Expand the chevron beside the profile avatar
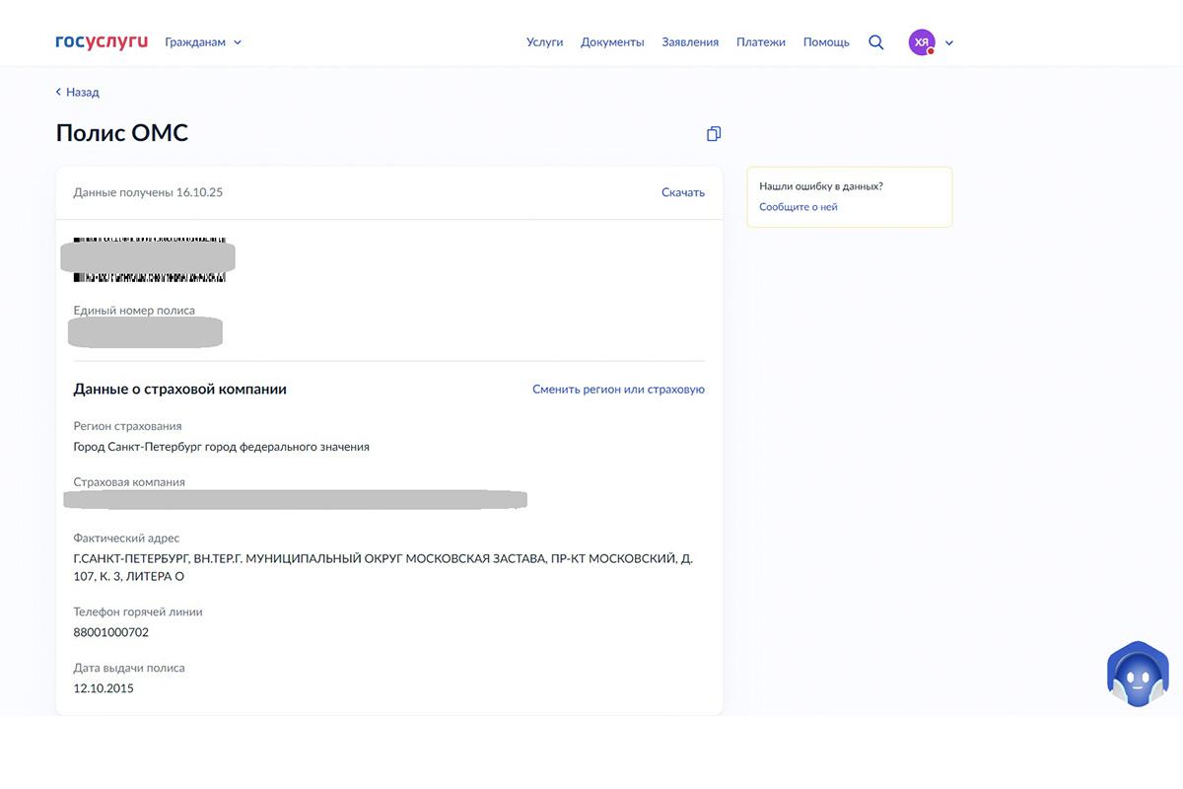 pos(949,43)
